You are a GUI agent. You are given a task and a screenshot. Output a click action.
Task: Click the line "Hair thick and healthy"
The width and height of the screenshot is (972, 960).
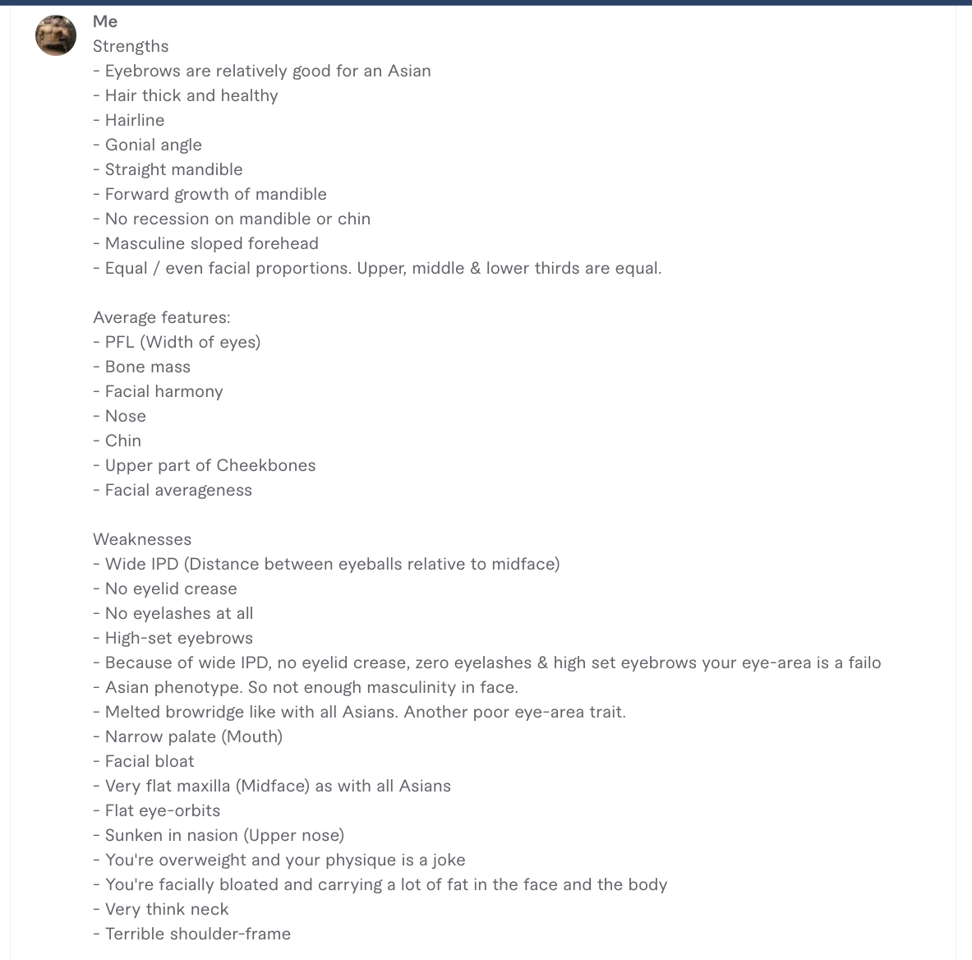pyautogui.click(x=186, y=95)
